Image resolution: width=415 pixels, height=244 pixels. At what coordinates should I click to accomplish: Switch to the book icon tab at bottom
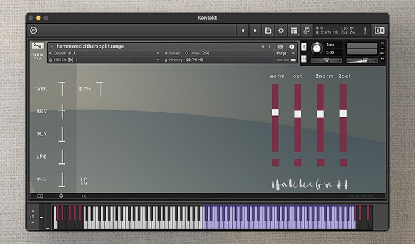click(40, 196)
